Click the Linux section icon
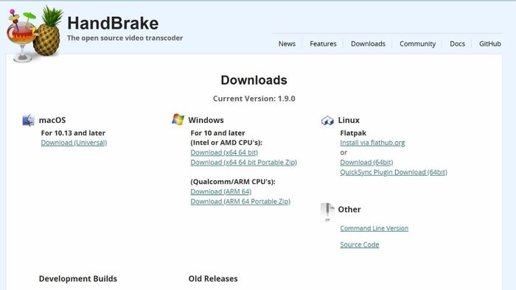 click(327, 121)
